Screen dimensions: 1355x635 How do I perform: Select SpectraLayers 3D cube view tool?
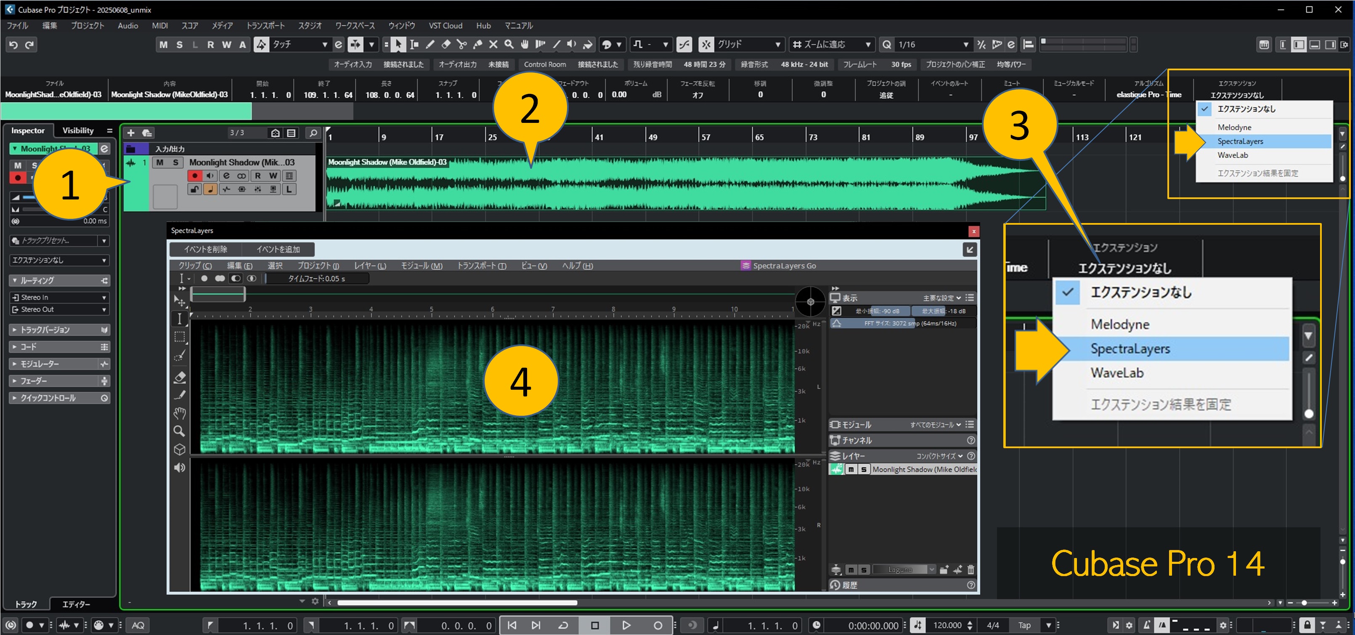(179, 450)
